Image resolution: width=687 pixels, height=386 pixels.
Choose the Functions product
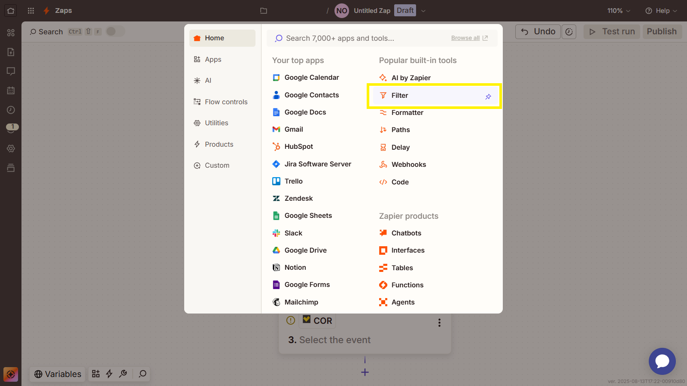coord(401,285)
